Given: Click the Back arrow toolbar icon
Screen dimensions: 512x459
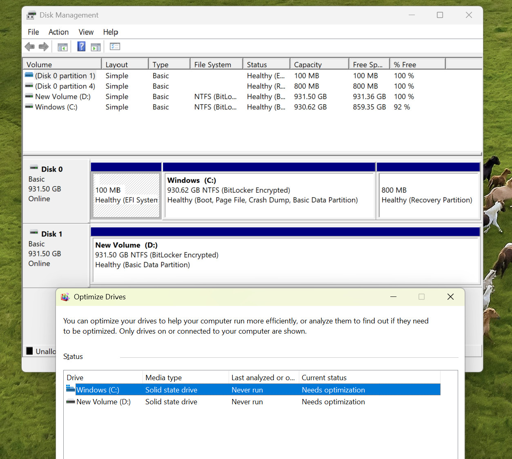Looking at the screenshot, I should (30, 47).
